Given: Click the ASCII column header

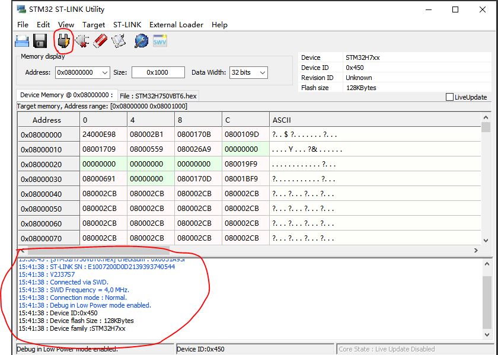Looking at the screenshot, I should click(x=375, y=120).
